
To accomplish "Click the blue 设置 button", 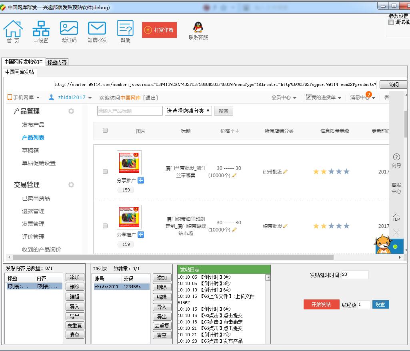I will 380,304.
